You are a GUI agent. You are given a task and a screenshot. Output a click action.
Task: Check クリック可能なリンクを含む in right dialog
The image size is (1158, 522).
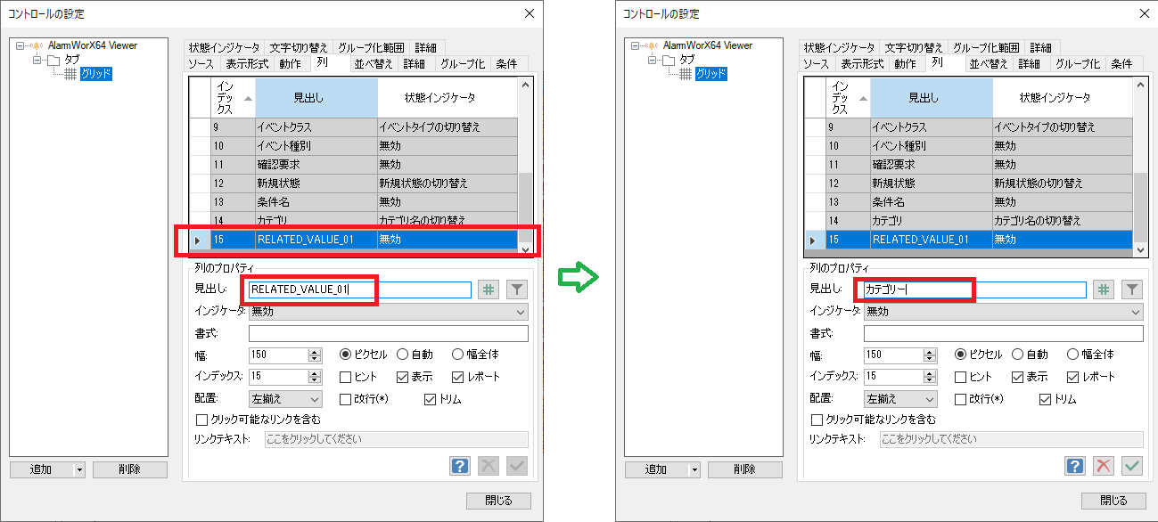tap(817, 419)
